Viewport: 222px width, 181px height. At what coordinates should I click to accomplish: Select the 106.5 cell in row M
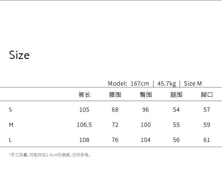84,125
